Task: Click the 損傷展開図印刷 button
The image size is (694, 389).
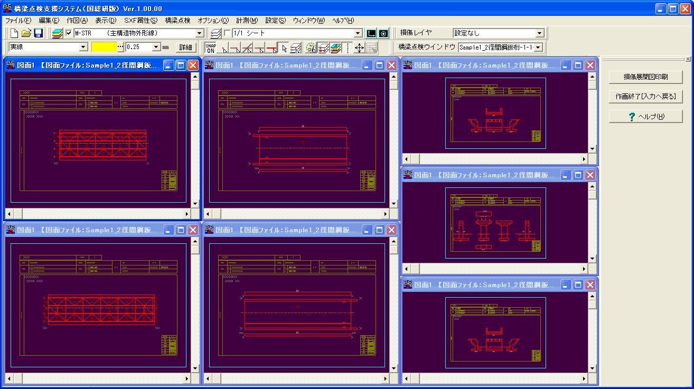Action: pyautogui.click(x=645, y=77)
